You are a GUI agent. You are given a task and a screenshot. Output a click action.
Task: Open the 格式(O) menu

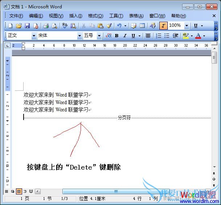click(x=95, y=16)
